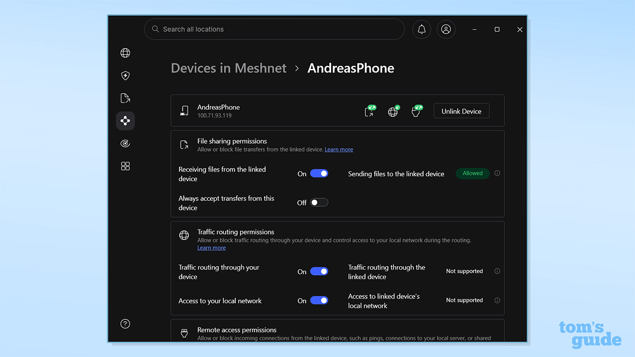Open the extra features grid icon
635x357 pixels.
pos(125,166)
